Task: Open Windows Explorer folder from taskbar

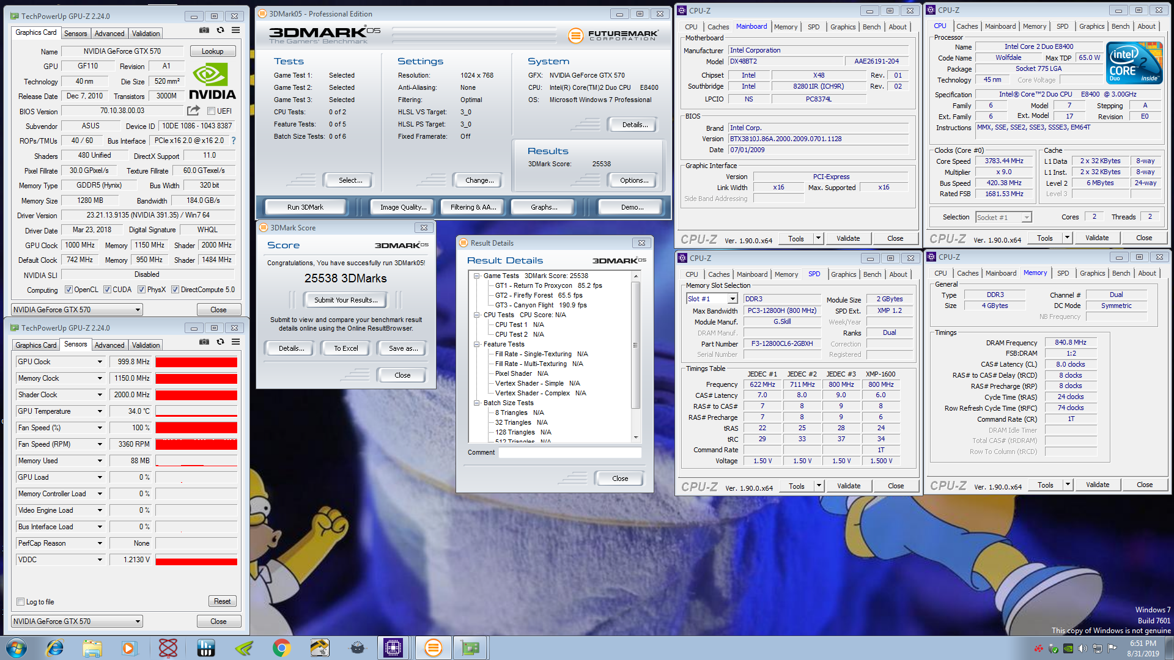Action: (x=92, y=648)
